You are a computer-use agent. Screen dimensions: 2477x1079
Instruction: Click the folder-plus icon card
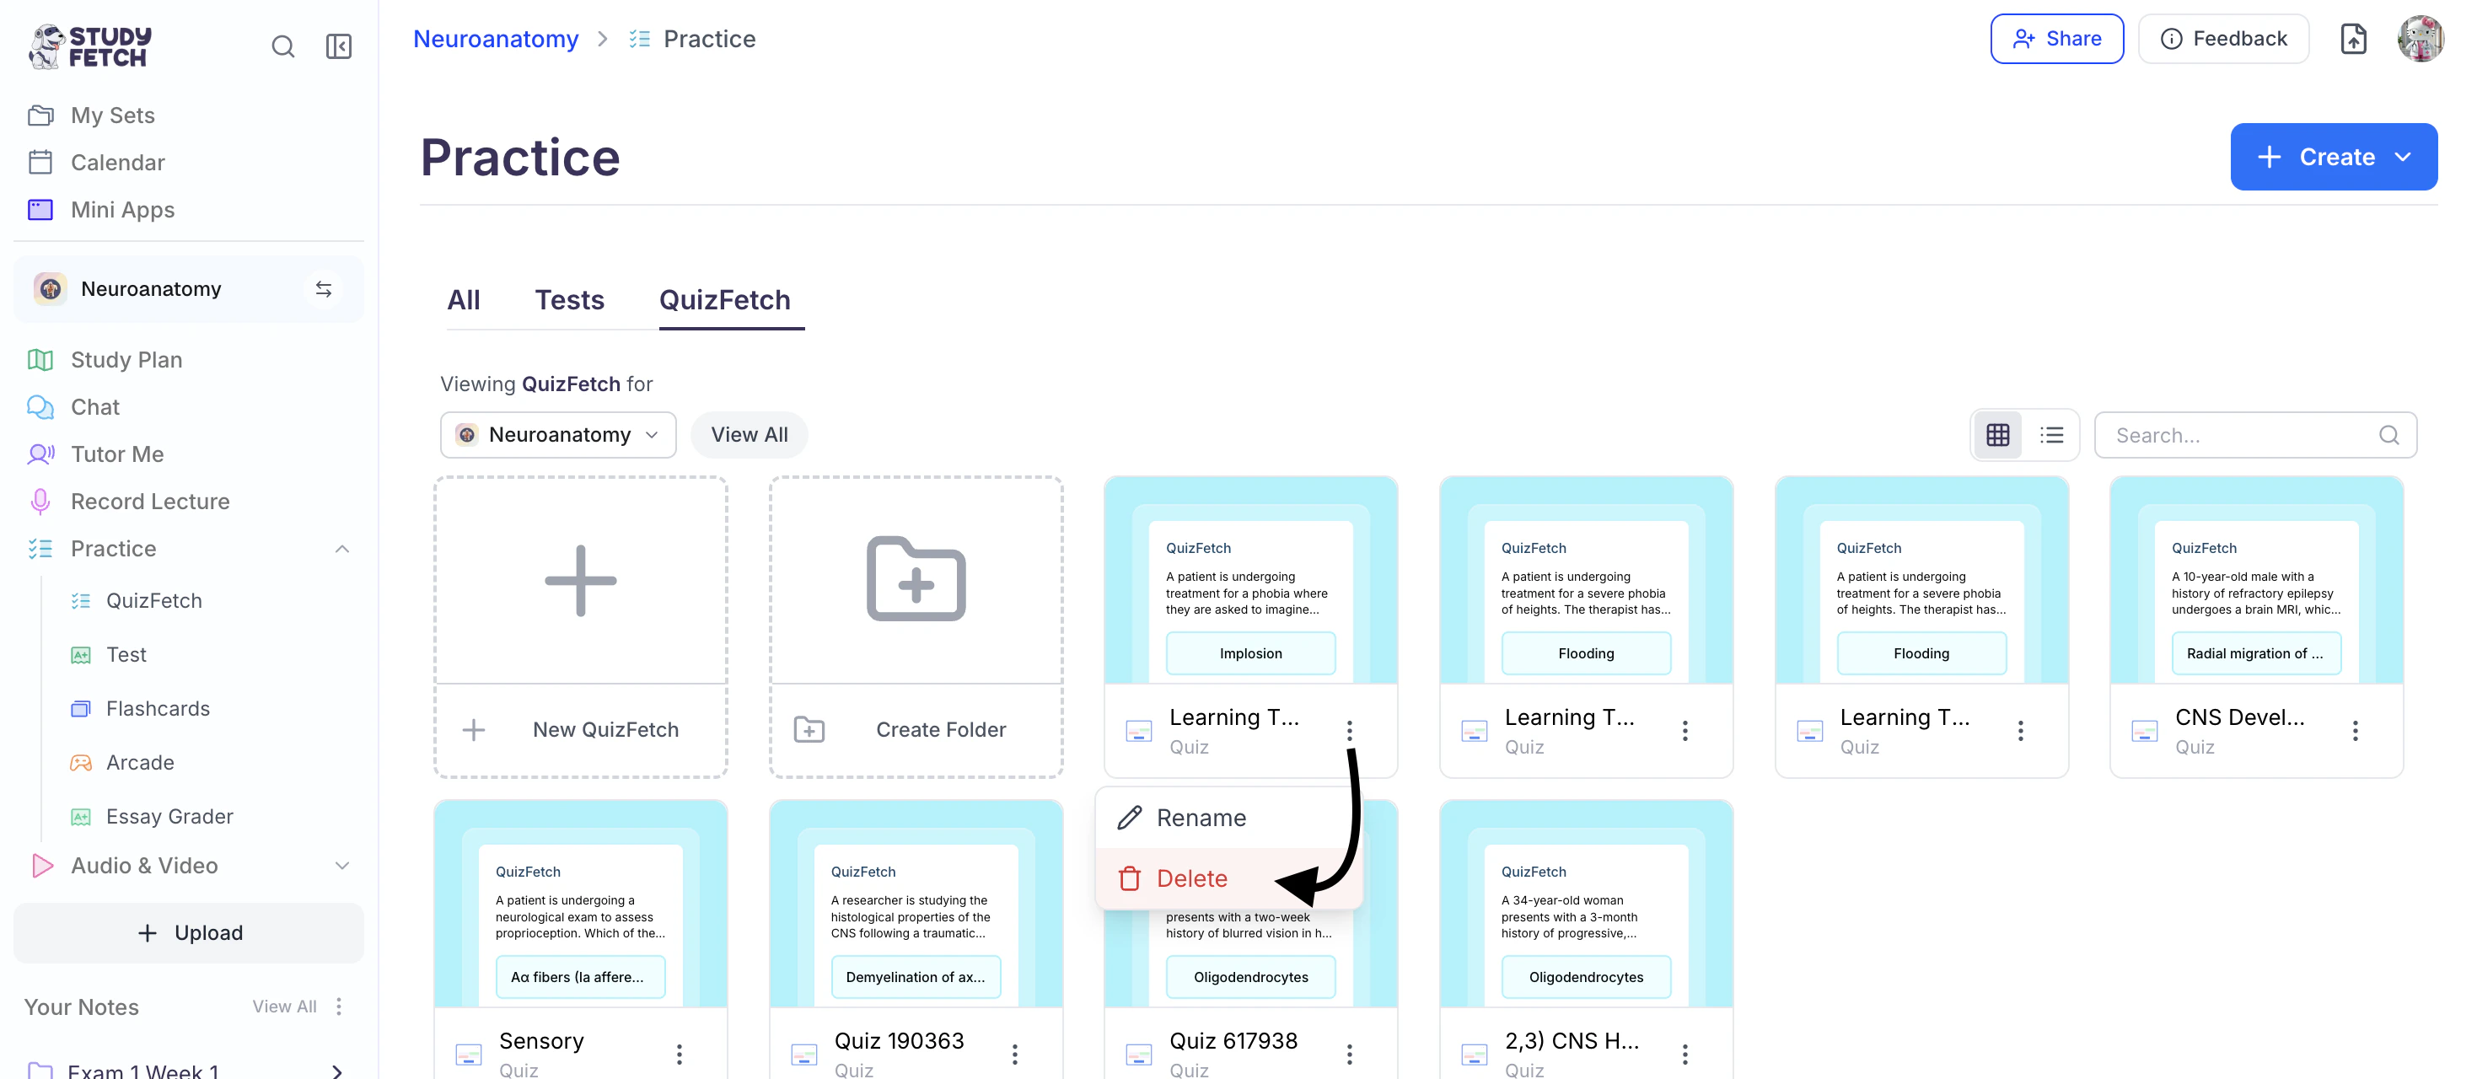(x=916, y=578)
